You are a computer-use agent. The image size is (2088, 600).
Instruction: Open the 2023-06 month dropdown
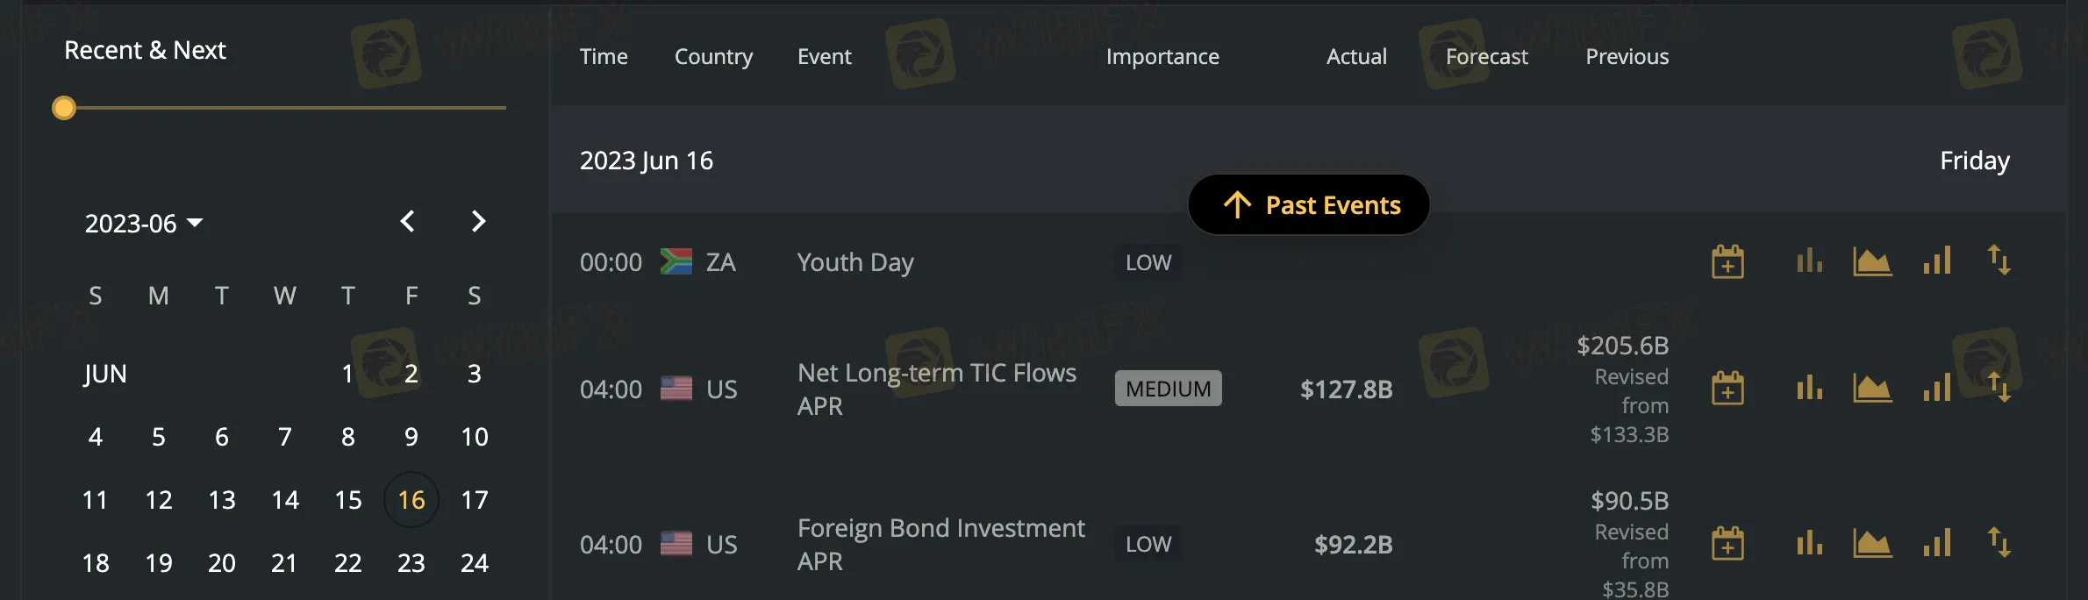click(145, 224)
